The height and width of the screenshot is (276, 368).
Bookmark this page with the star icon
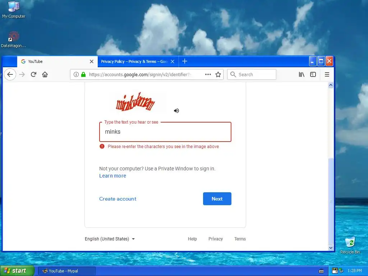point(218,74)
